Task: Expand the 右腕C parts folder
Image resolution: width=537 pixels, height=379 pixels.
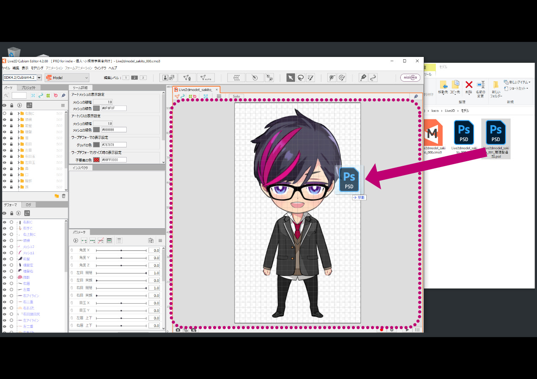Action: pos(18,113)
